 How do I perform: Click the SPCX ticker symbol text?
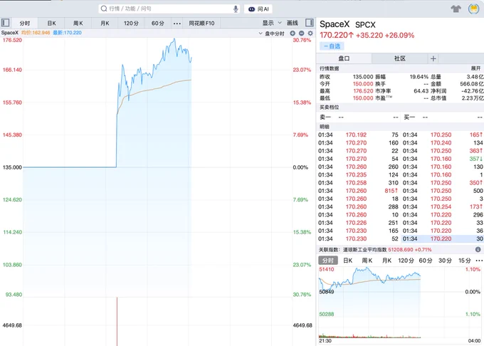(x=365, y=25)
